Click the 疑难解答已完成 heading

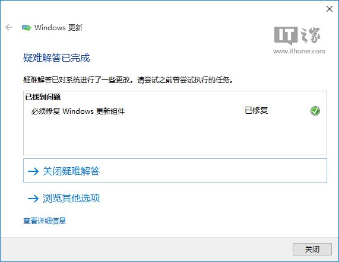(56, 58)
